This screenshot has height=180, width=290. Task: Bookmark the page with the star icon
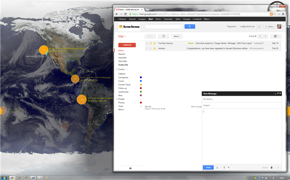pos(275,14)
